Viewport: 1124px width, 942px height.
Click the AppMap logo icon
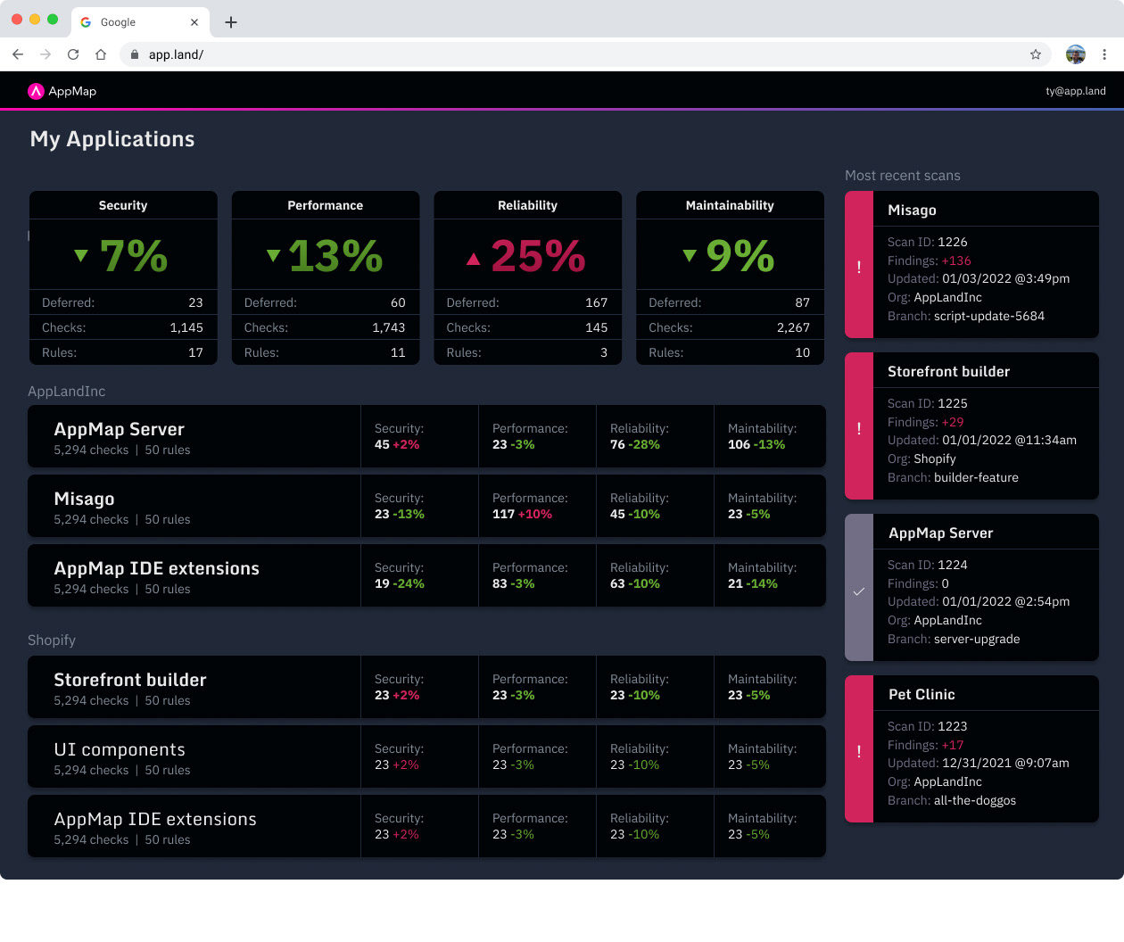point(36,91)
